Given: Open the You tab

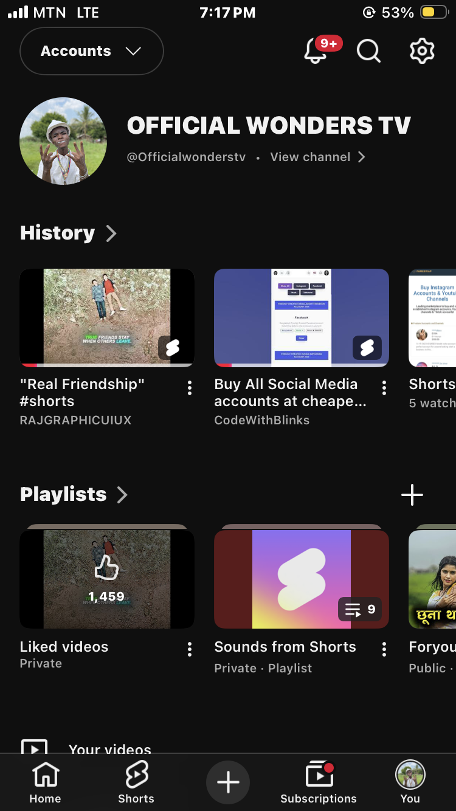Looking at the screenshot, I should point(410,783).
